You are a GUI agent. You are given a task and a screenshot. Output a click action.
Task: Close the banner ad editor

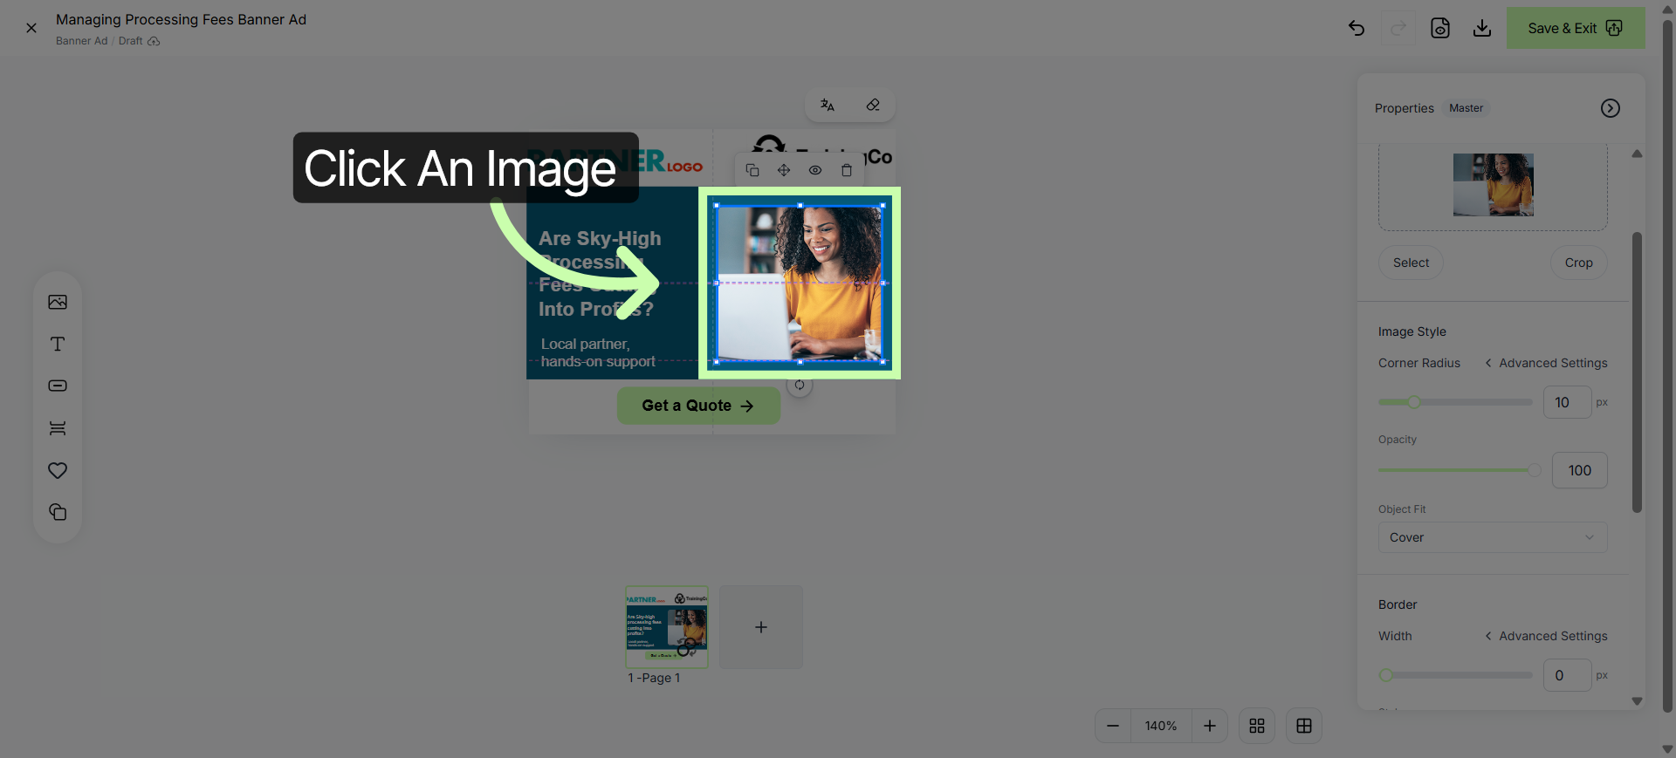[x=31, y=28]
